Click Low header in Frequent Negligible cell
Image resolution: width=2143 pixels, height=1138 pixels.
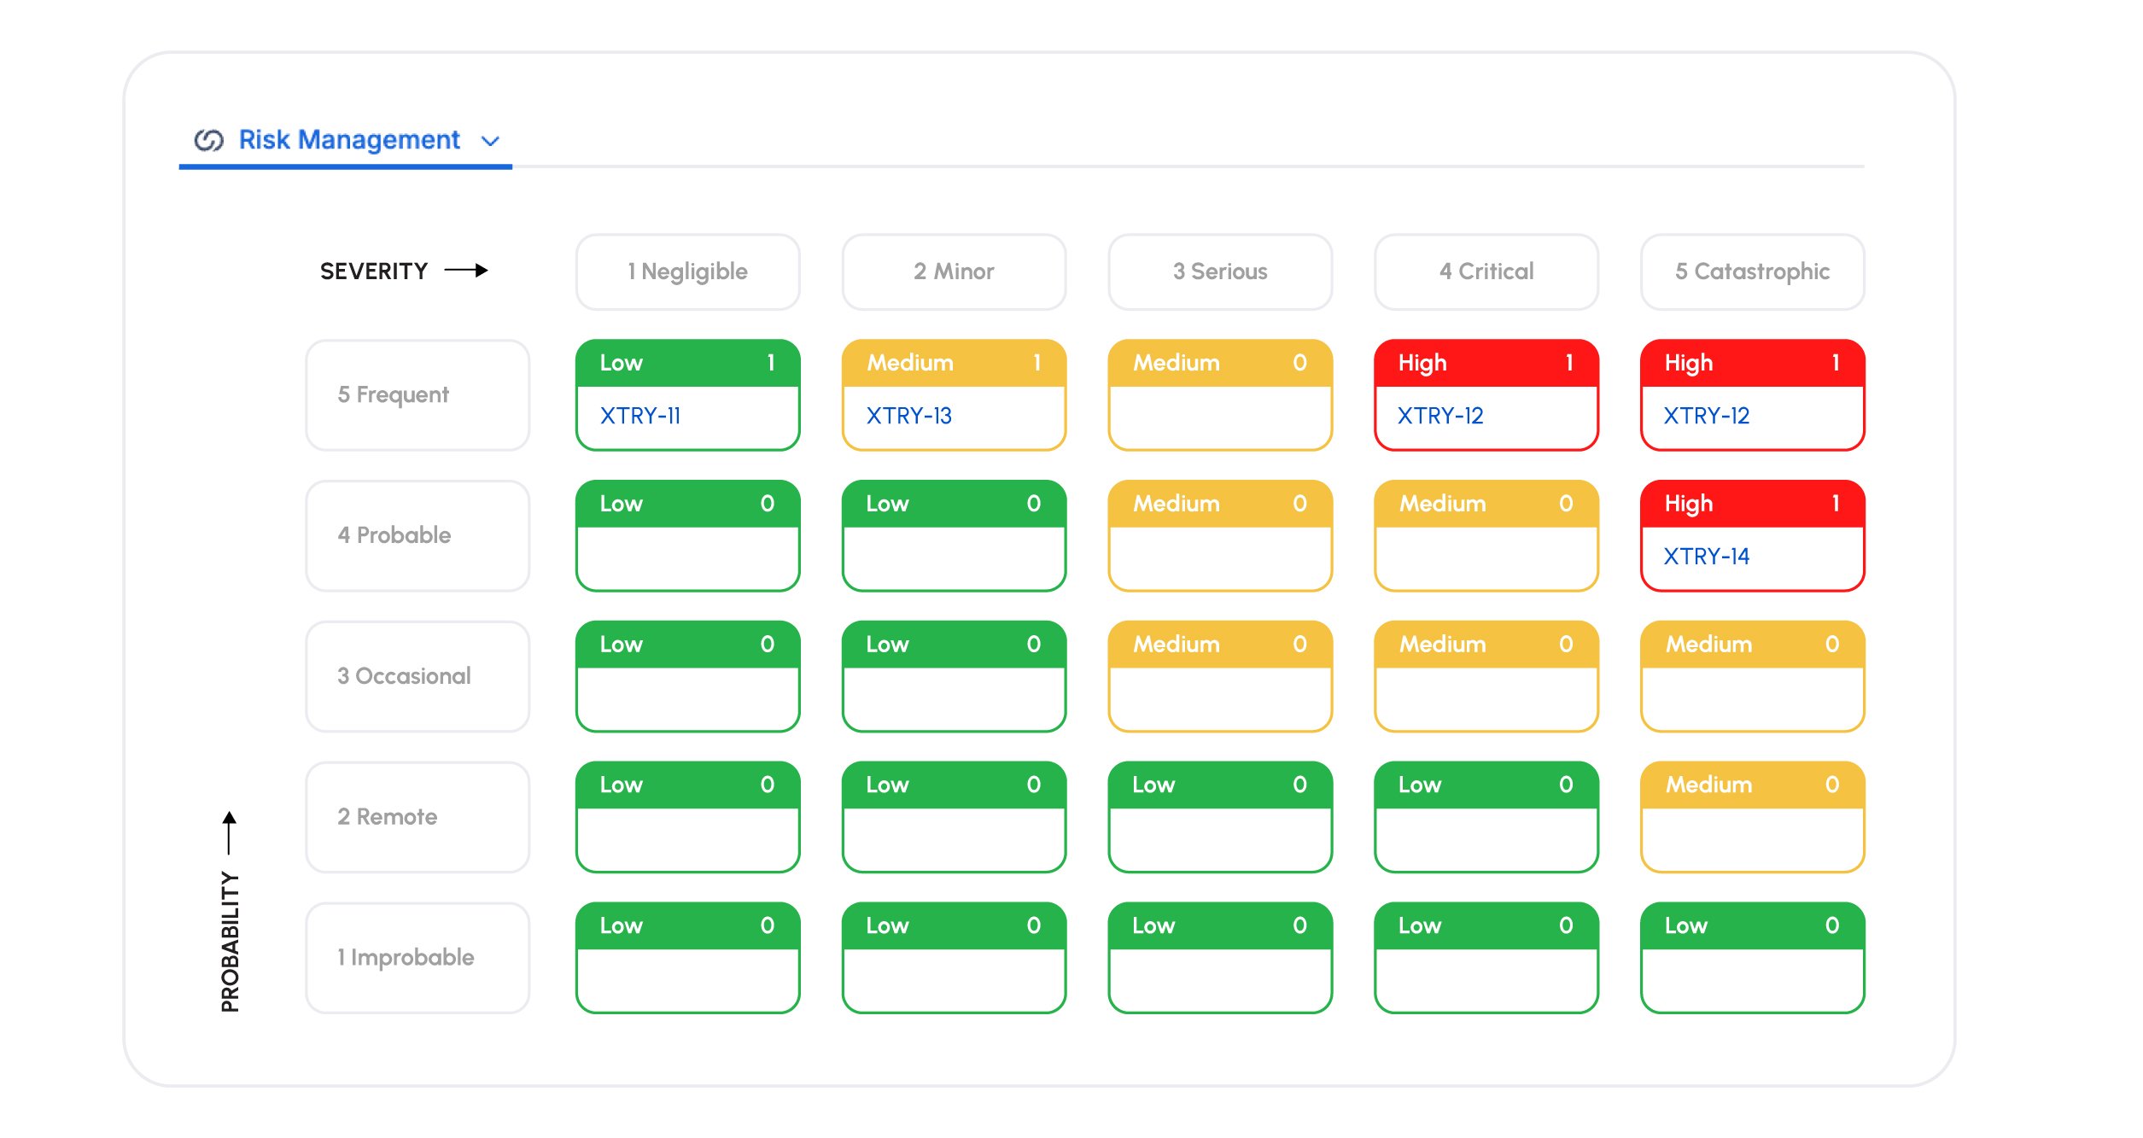[688, 364]
